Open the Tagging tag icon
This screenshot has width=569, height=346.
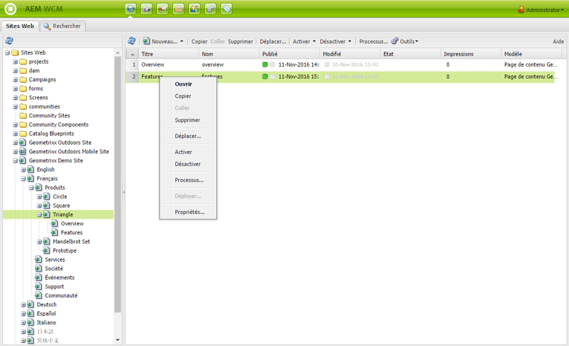(x=226, y=8)
